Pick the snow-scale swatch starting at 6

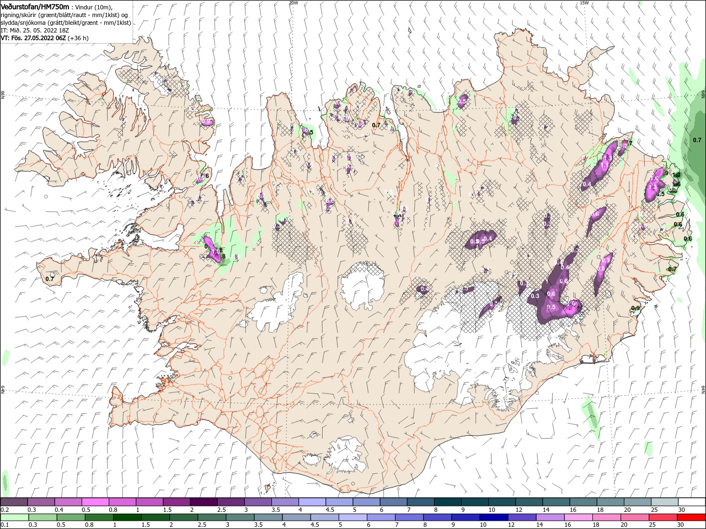(x=393, y=502)
